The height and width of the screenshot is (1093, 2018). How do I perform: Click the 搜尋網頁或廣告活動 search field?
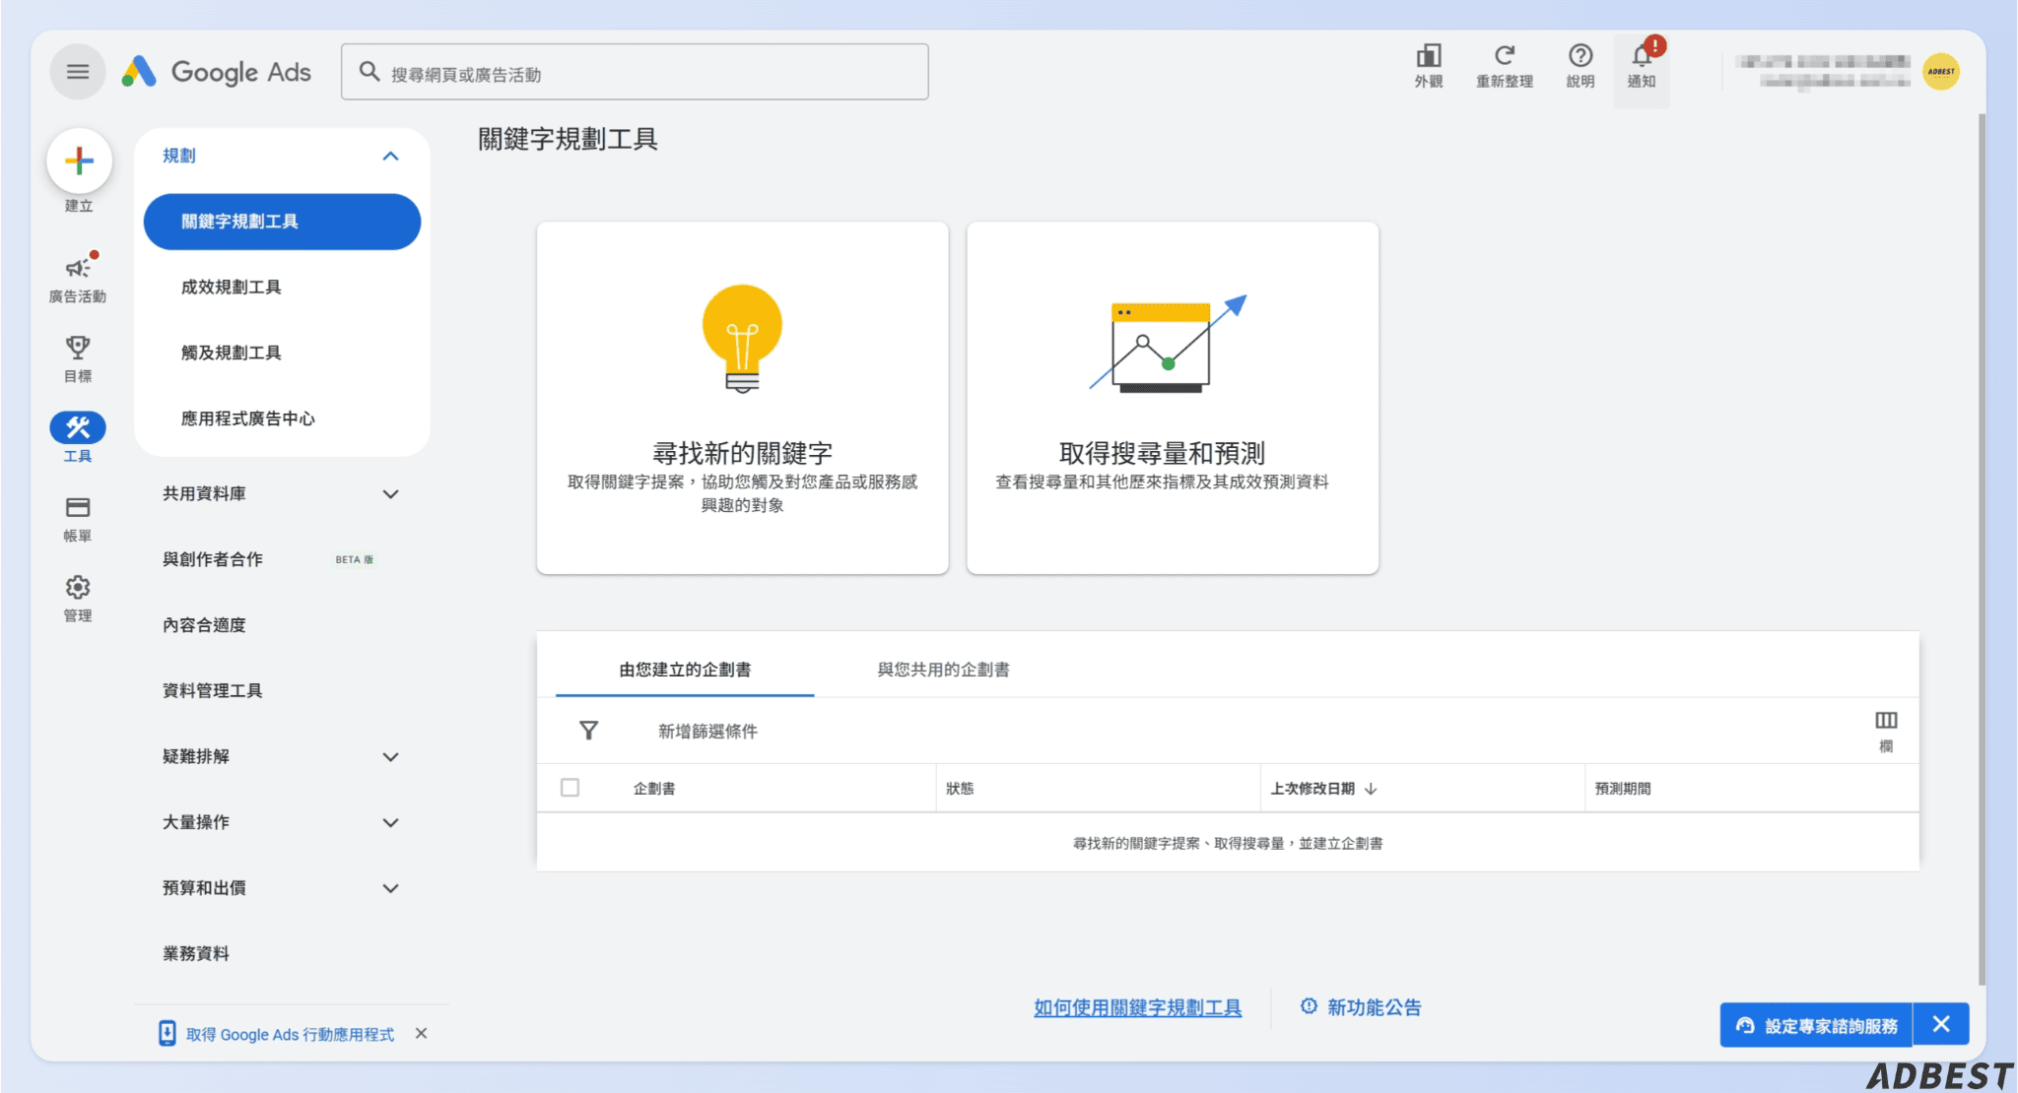(634, 71)
